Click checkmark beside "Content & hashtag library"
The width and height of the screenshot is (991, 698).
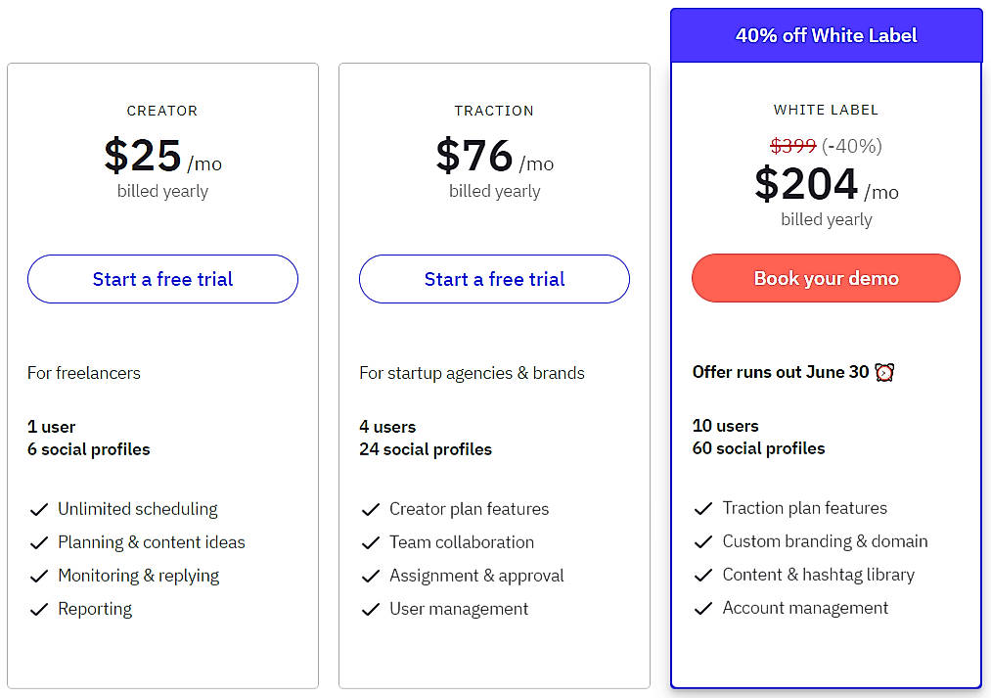[x=702, y=575]
